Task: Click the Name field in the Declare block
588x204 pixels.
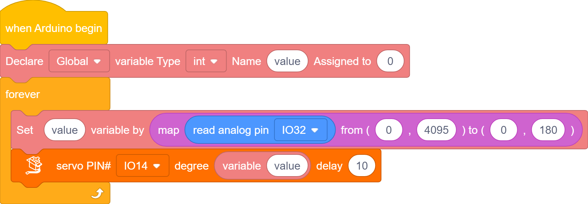Action: pyautogui.click(x=287, y=61)
